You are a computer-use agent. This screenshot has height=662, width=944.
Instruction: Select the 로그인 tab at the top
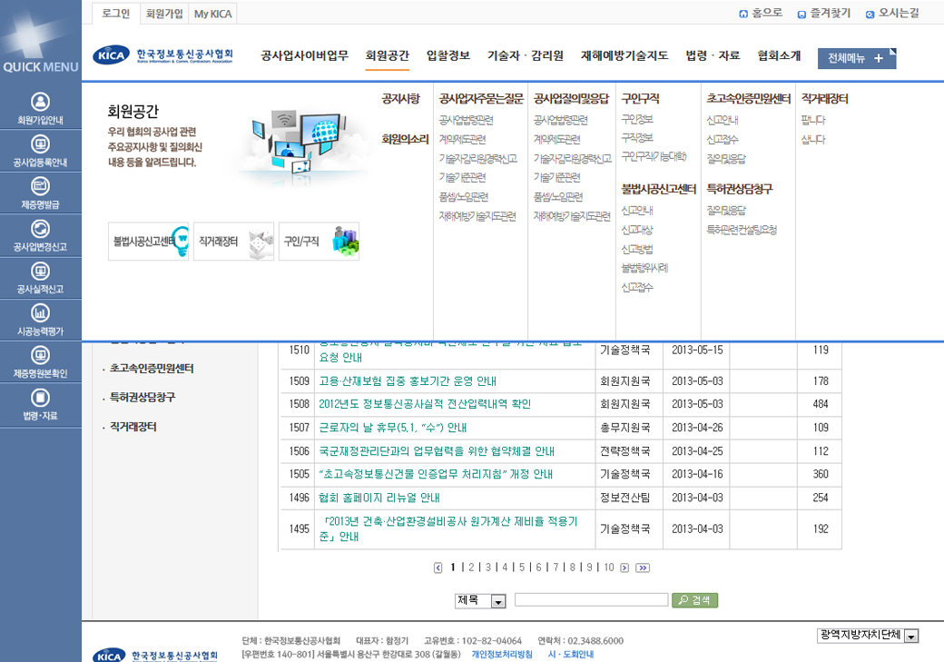[x=115, y=13]
